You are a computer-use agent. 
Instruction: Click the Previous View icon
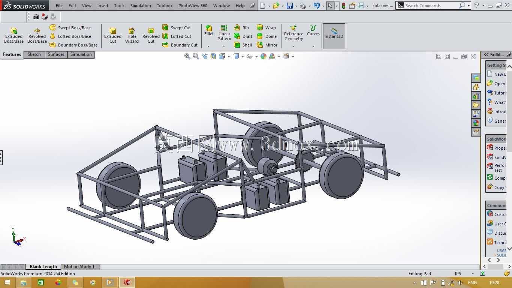204,56
